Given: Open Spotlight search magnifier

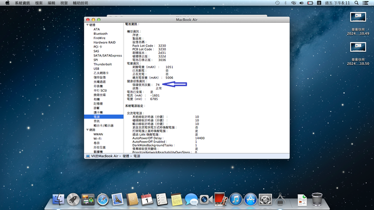Looking at the screenshot, I should pyautogui.click(x=356, y=3).
